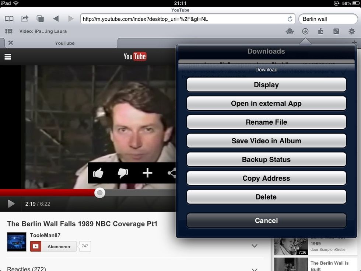Reload the page with refresh icon
This screenshot has width=361, height=271.
(x=290, y=19)
